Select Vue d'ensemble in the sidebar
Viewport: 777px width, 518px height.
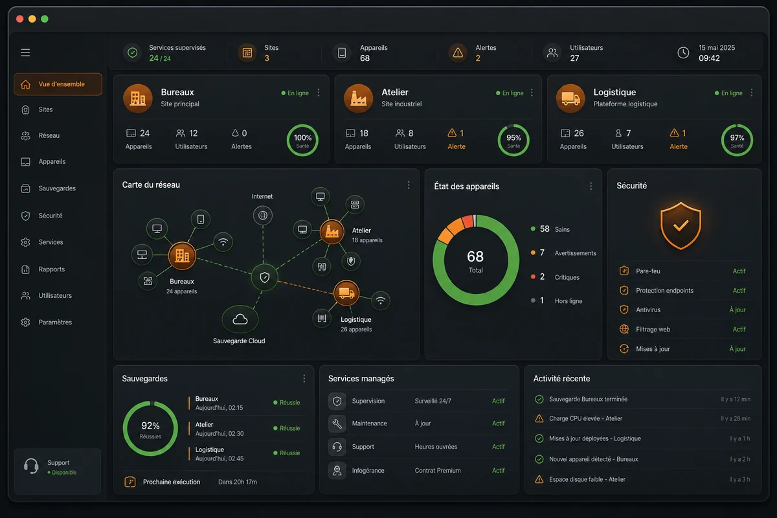coord(58,84)
